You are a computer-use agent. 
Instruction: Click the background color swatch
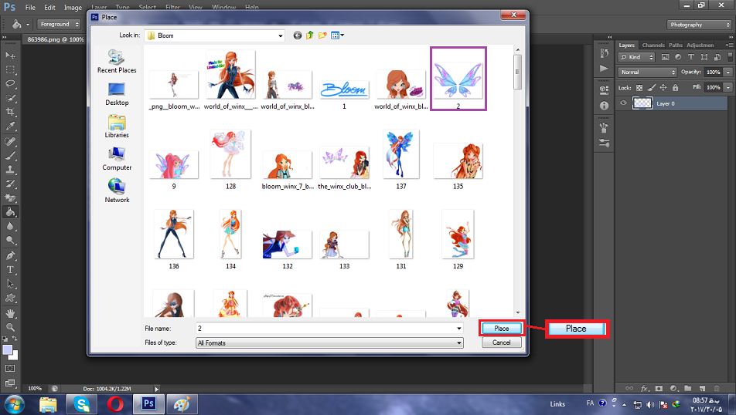[x=15, y=356]
